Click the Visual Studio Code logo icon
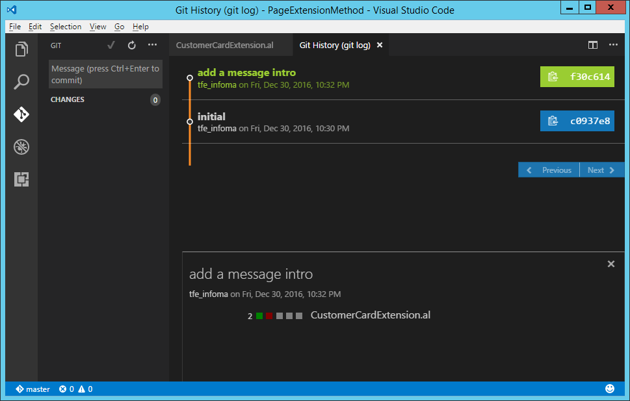The height and width of the screenshot is (401, 630). (x=12, y=10)
